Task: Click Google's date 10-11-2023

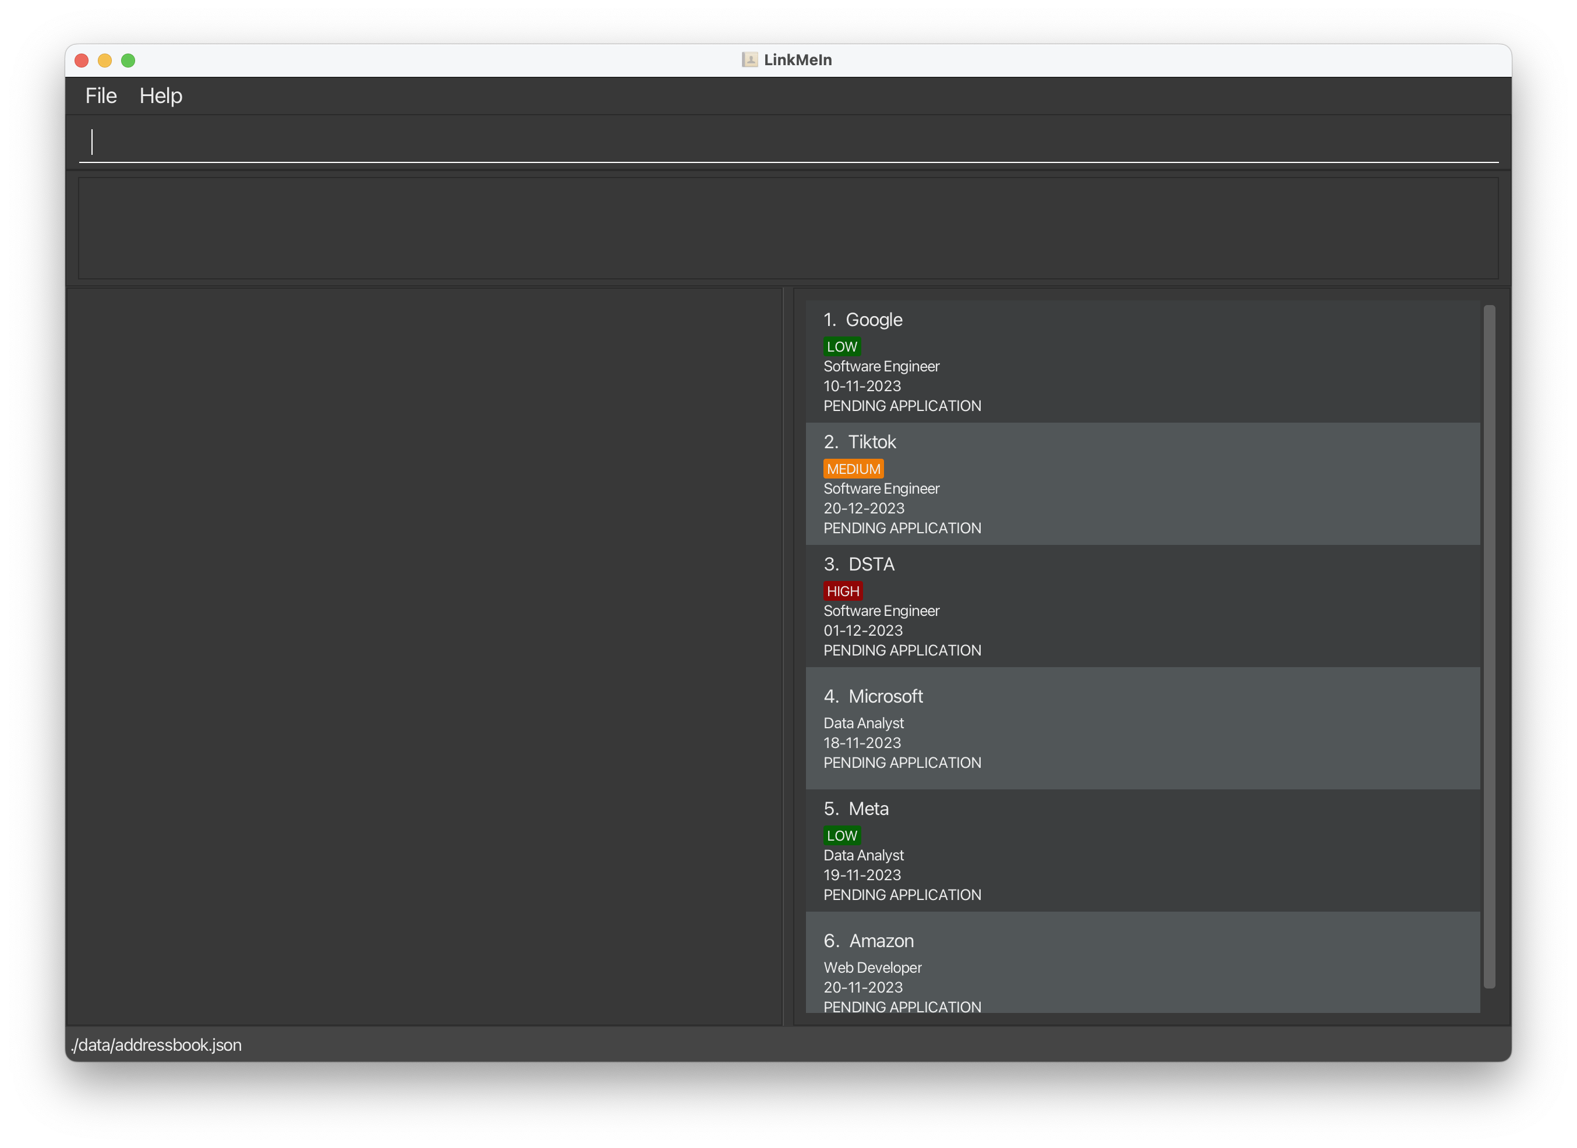Action: click(x=862, y=387)
